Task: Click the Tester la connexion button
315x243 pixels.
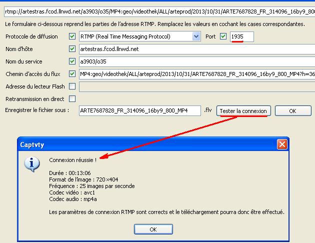Action: pyautogui.click(x=244, y=110)
